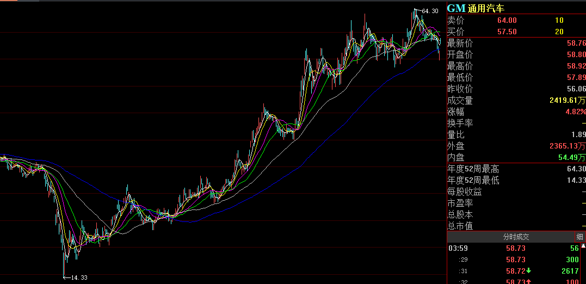
Task: Click the sell volume 10
Action: (559, 20)
